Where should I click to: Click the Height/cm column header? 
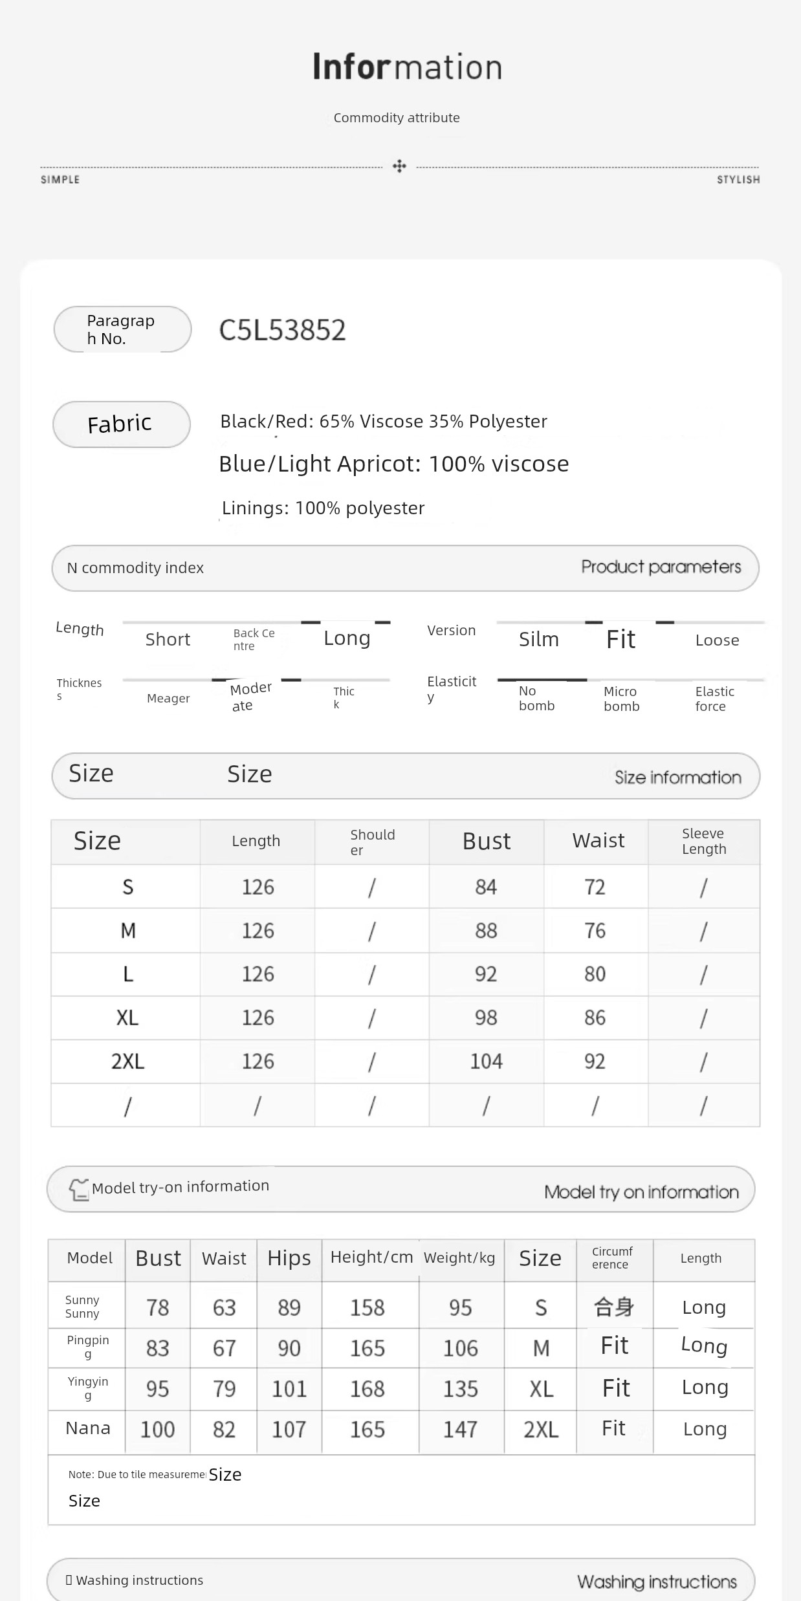pos(371,1258)
